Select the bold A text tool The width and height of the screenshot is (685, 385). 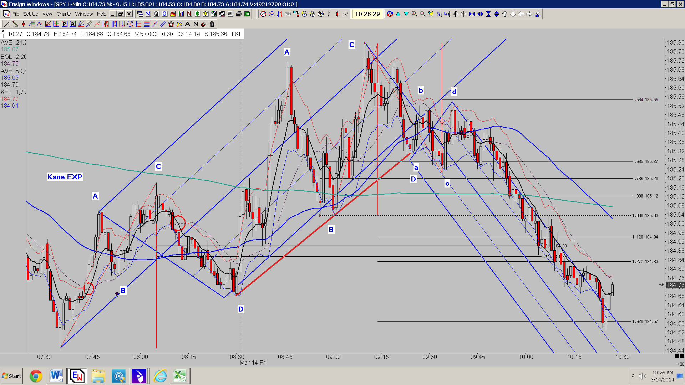pyautogui.click(x=187, y=24)
